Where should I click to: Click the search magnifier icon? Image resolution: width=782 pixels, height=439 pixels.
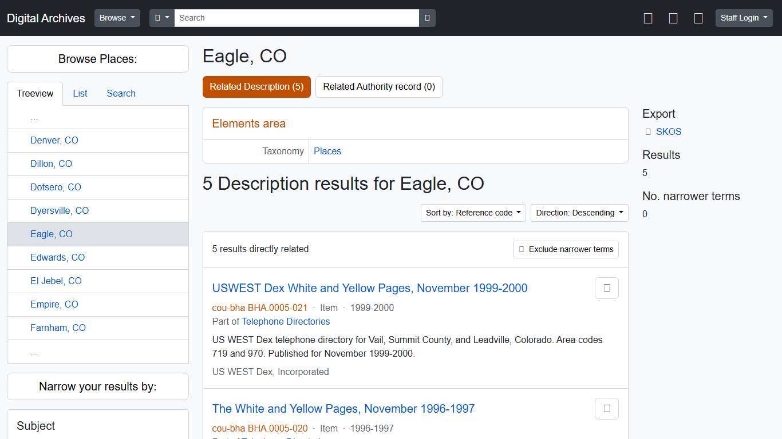click(x=427, y=18)
